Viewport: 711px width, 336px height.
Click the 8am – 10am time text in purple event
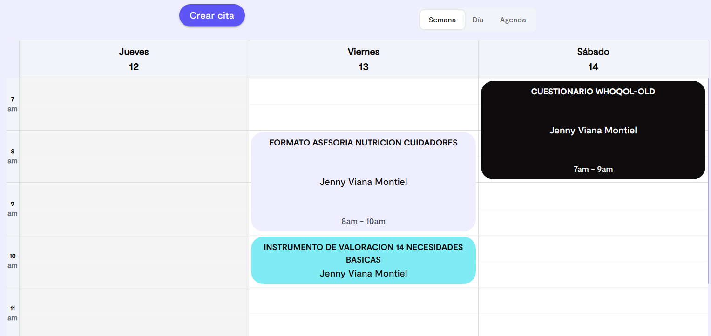pyautogui.click(x=363, y=221)
